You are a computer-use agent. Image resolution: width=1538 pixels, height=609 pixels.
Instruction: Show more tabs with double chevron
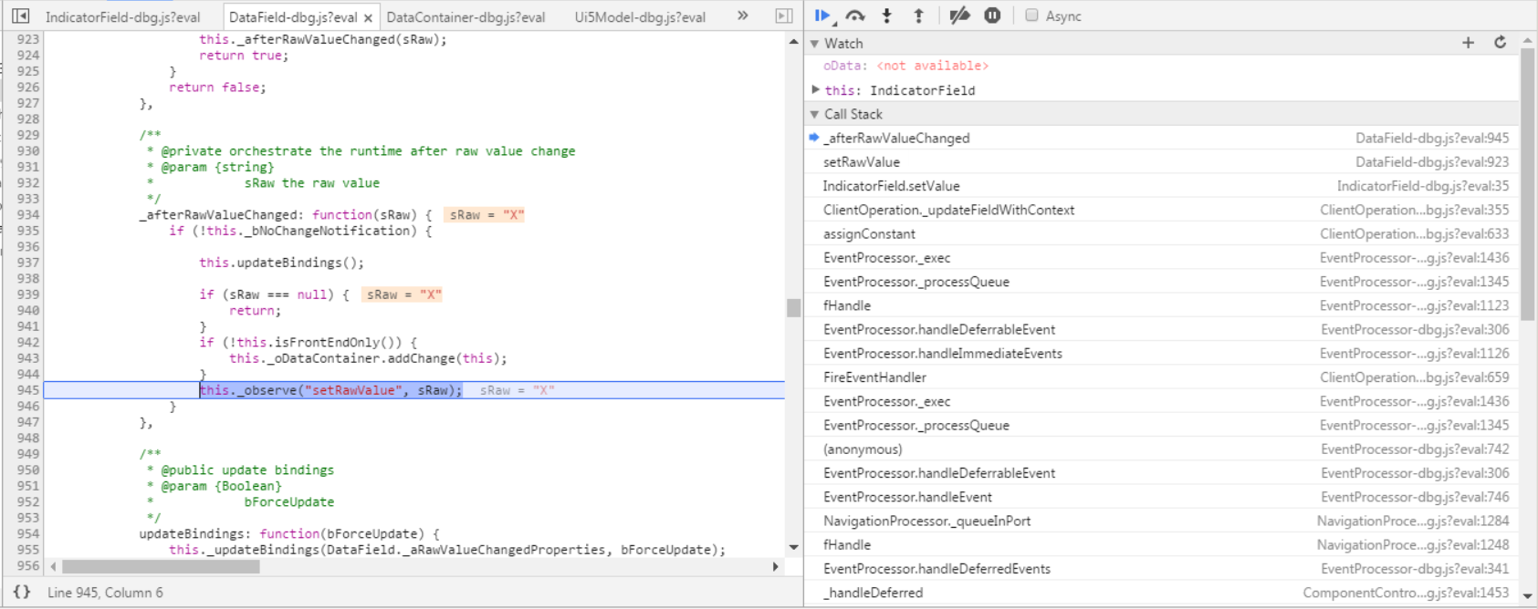click(743, 15)
